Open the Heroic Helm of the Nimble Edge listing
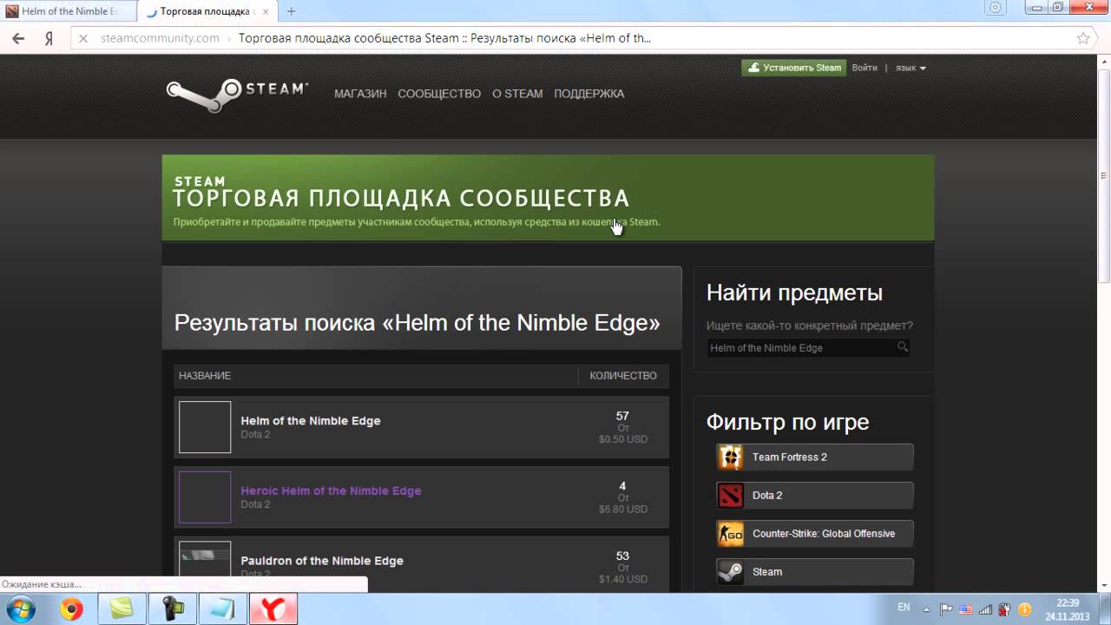 tap(421, 497)
